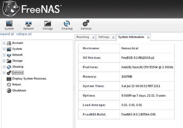Viewport: 183px width, 128px height.
Task: Click the FreeBSD 8.2-RELEASE-p2 value
Action: coord(138,58)
